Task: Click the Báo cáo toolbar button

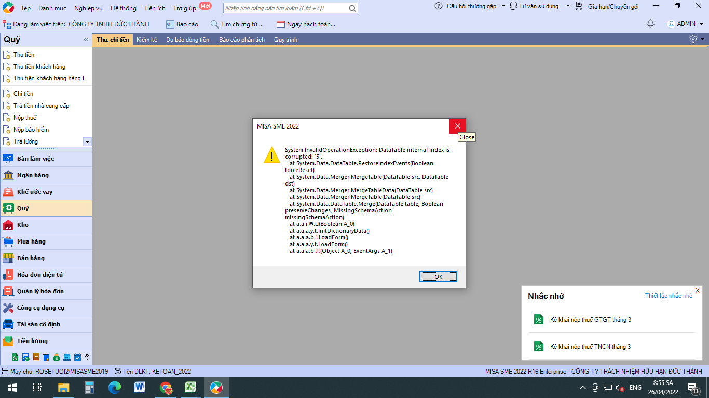Action: pyautogui.click(x=182, y=24)
